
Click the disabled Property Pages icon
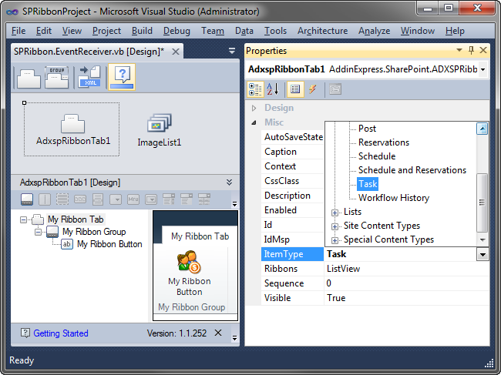coord(335,89)
